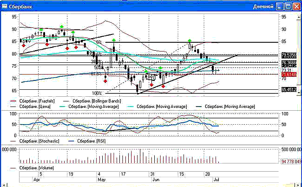302x187 pixels.
Task: Click the Дневной timeframe label in title bar
Action: (x=263, y=7)
